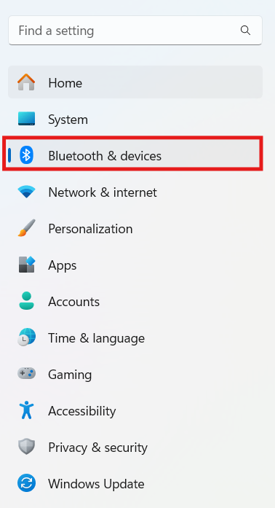Screen dimensions: 275x508
Task: Click the magnifier search icon
Action: (x=245, y=31)
